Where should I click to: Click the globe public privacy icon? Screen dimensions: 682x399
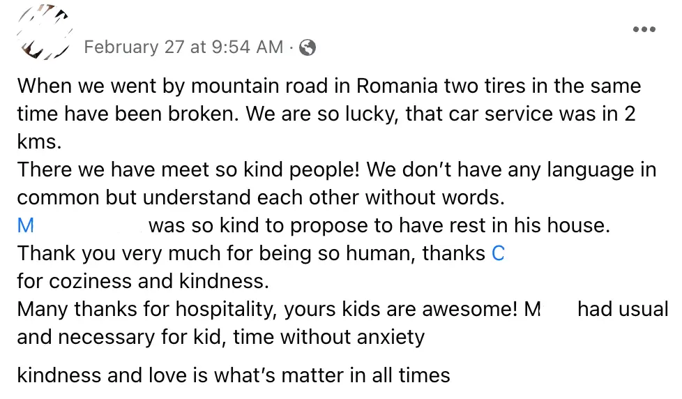tap(307, 47)
